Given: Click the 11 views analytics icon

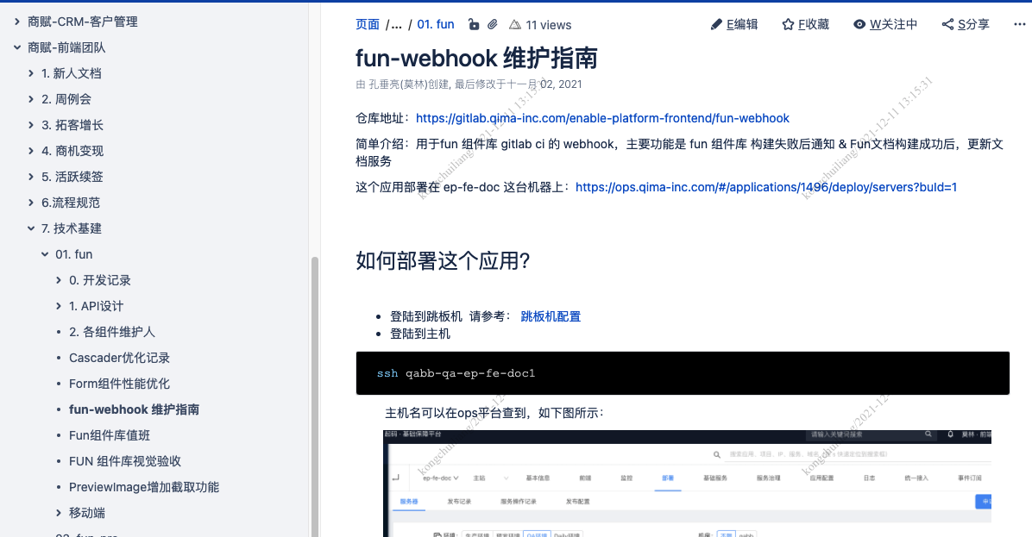Looking at the screenshot, I should click(x=514, y=25).
